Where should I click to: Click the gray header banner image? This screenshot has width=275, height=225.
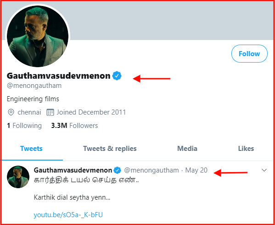point(172,21)
